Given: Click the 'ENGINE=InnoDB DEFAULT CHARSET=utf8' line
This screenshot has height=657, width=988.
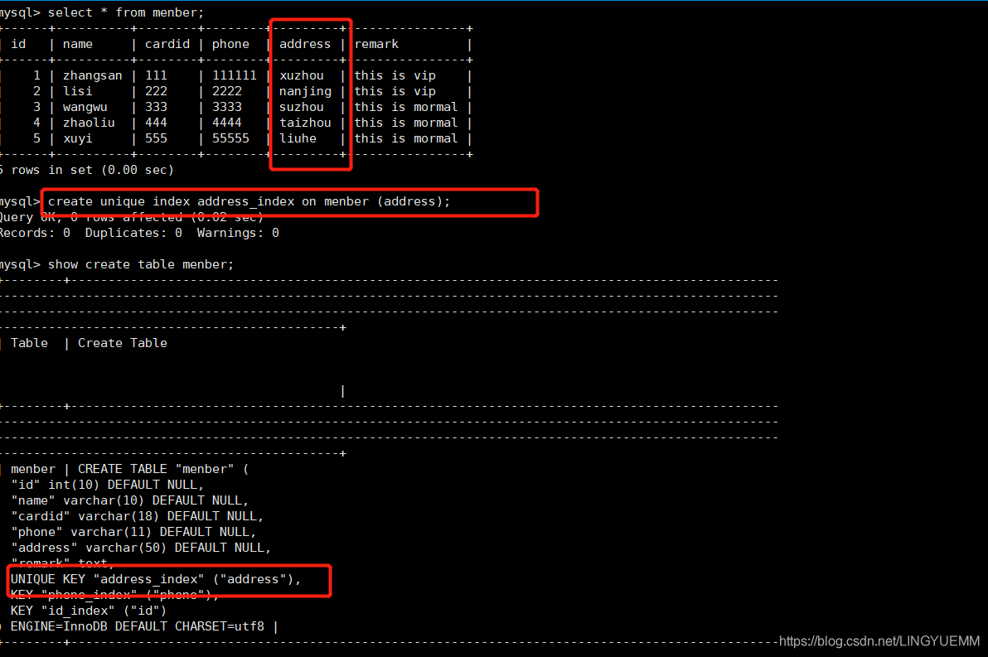Looking at the screenshot, I should point(138,627).
